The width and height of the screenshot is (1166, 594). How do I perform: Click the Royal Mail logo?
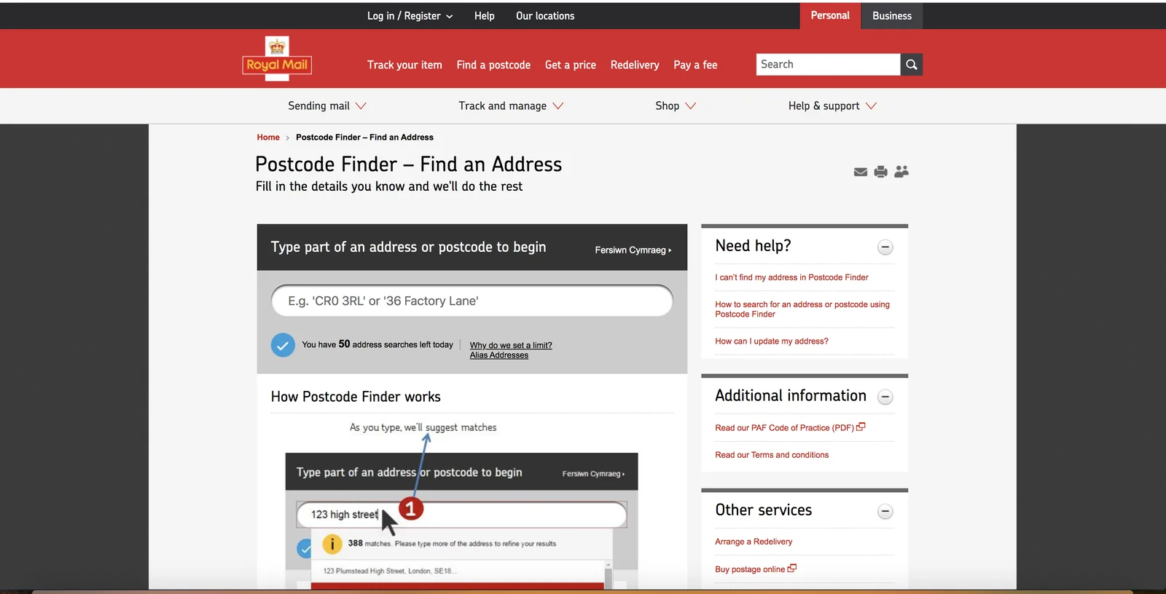[x=277, y=58]
